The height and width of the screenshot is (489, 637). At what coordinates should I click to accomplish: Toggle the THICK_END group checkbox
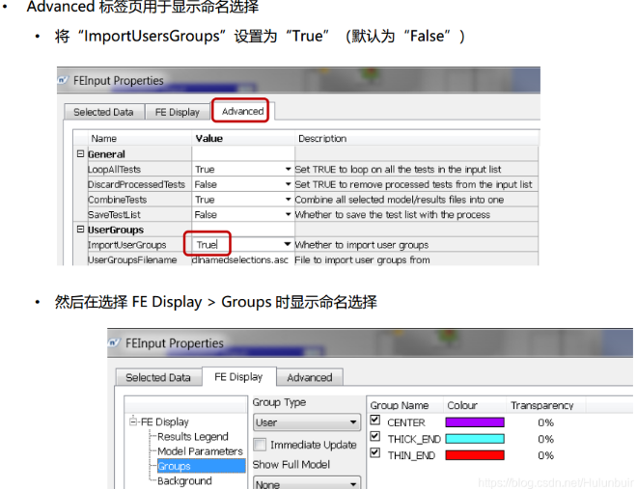[376, 438]
